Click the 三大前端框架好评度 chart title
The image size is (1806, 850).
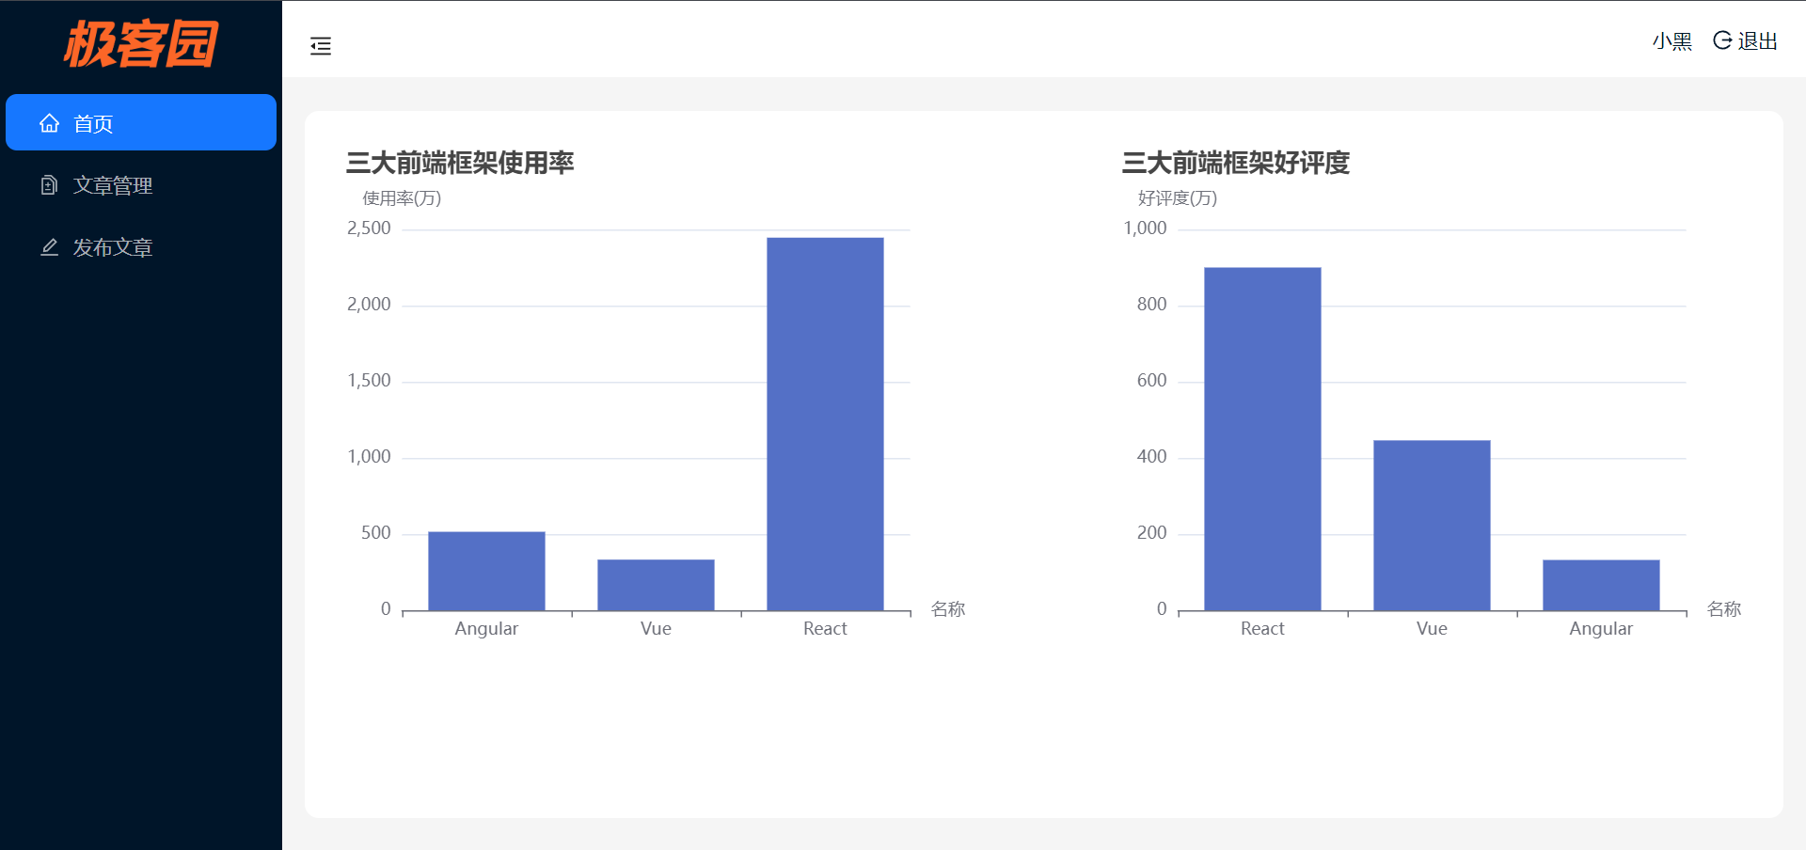click(x=1236, y=163)
